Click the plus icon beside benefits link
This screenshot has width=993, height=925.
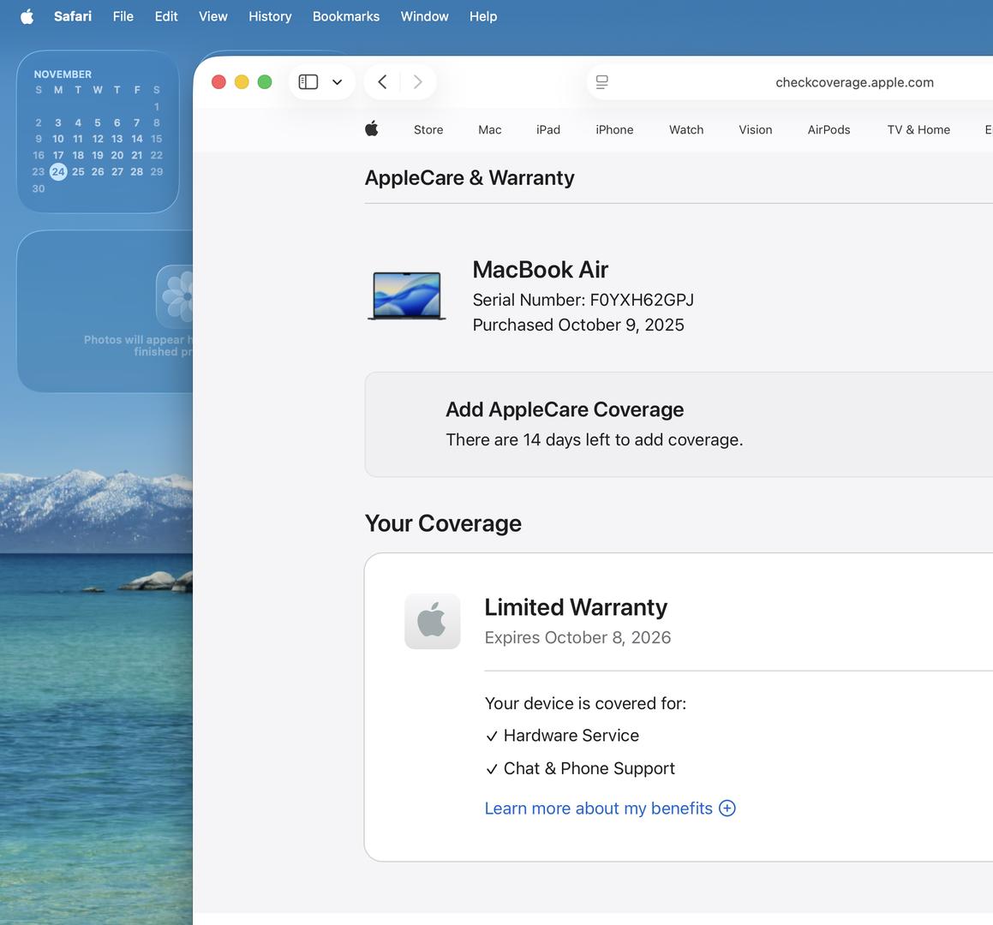(x=727, y=809)
